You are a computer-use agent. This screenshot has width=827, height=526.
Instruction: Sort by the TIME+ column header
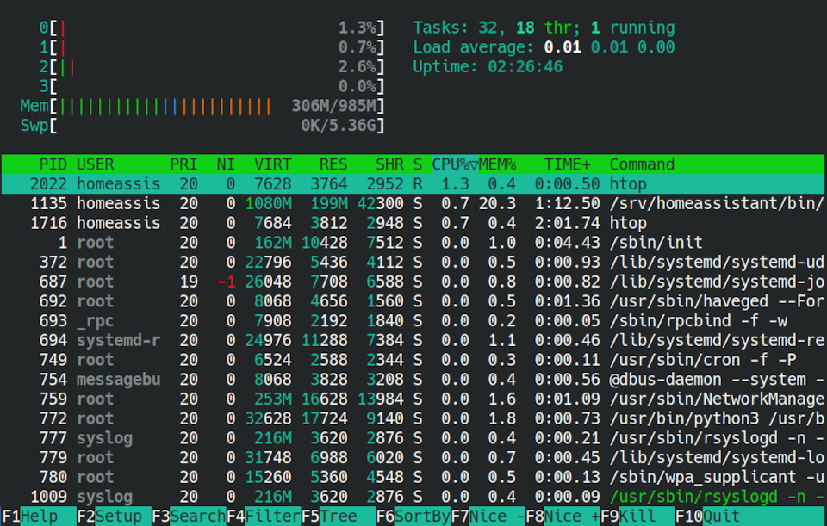click(x=567, y=164)
